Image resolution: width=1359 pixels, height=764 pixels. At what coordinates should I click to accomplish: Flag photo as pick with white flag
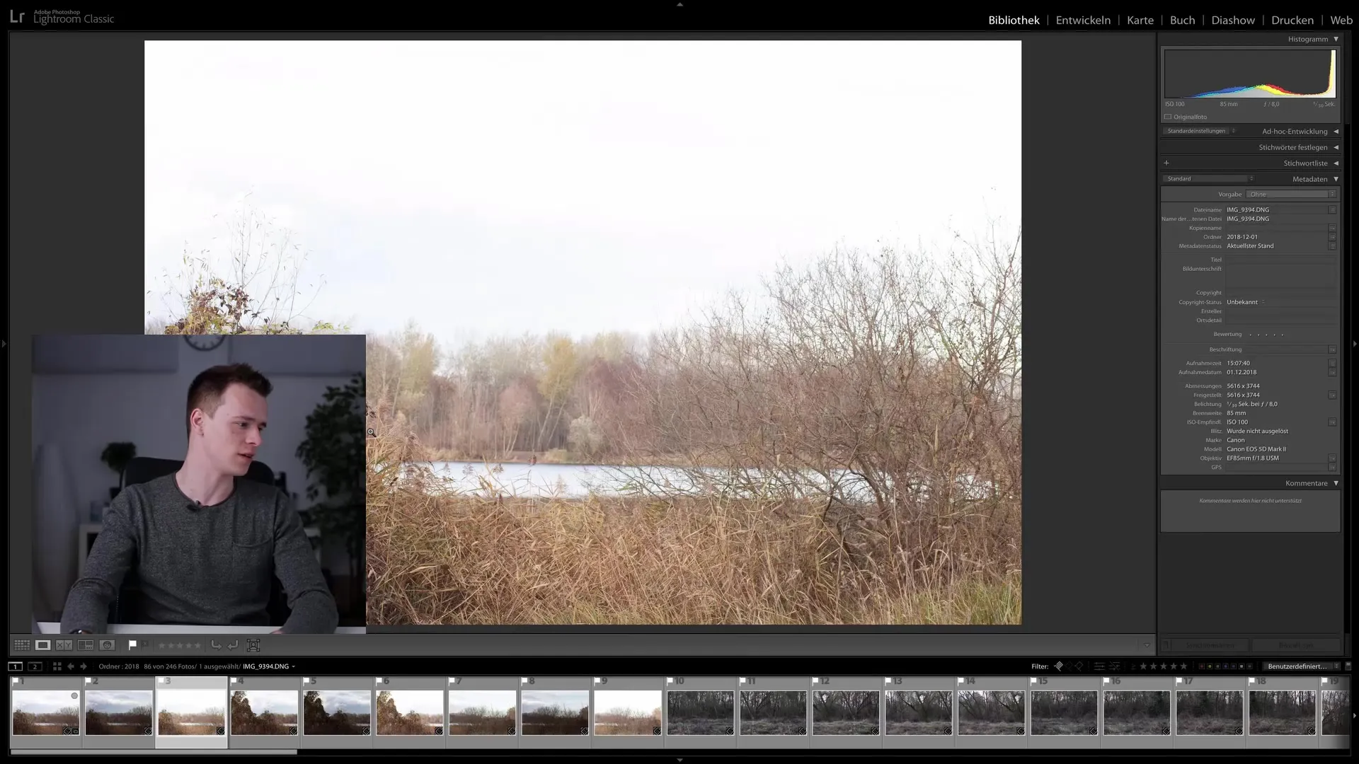pyautogui.click(x=132, y=644)
